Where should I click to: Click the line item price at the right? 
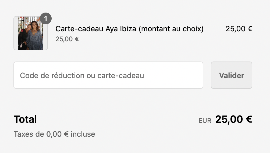pyautogui.click(x=239, y=29)
